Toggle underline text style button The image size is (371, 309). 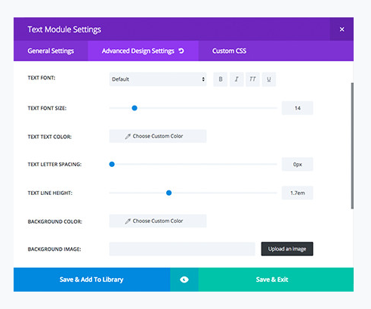point(269,79)
